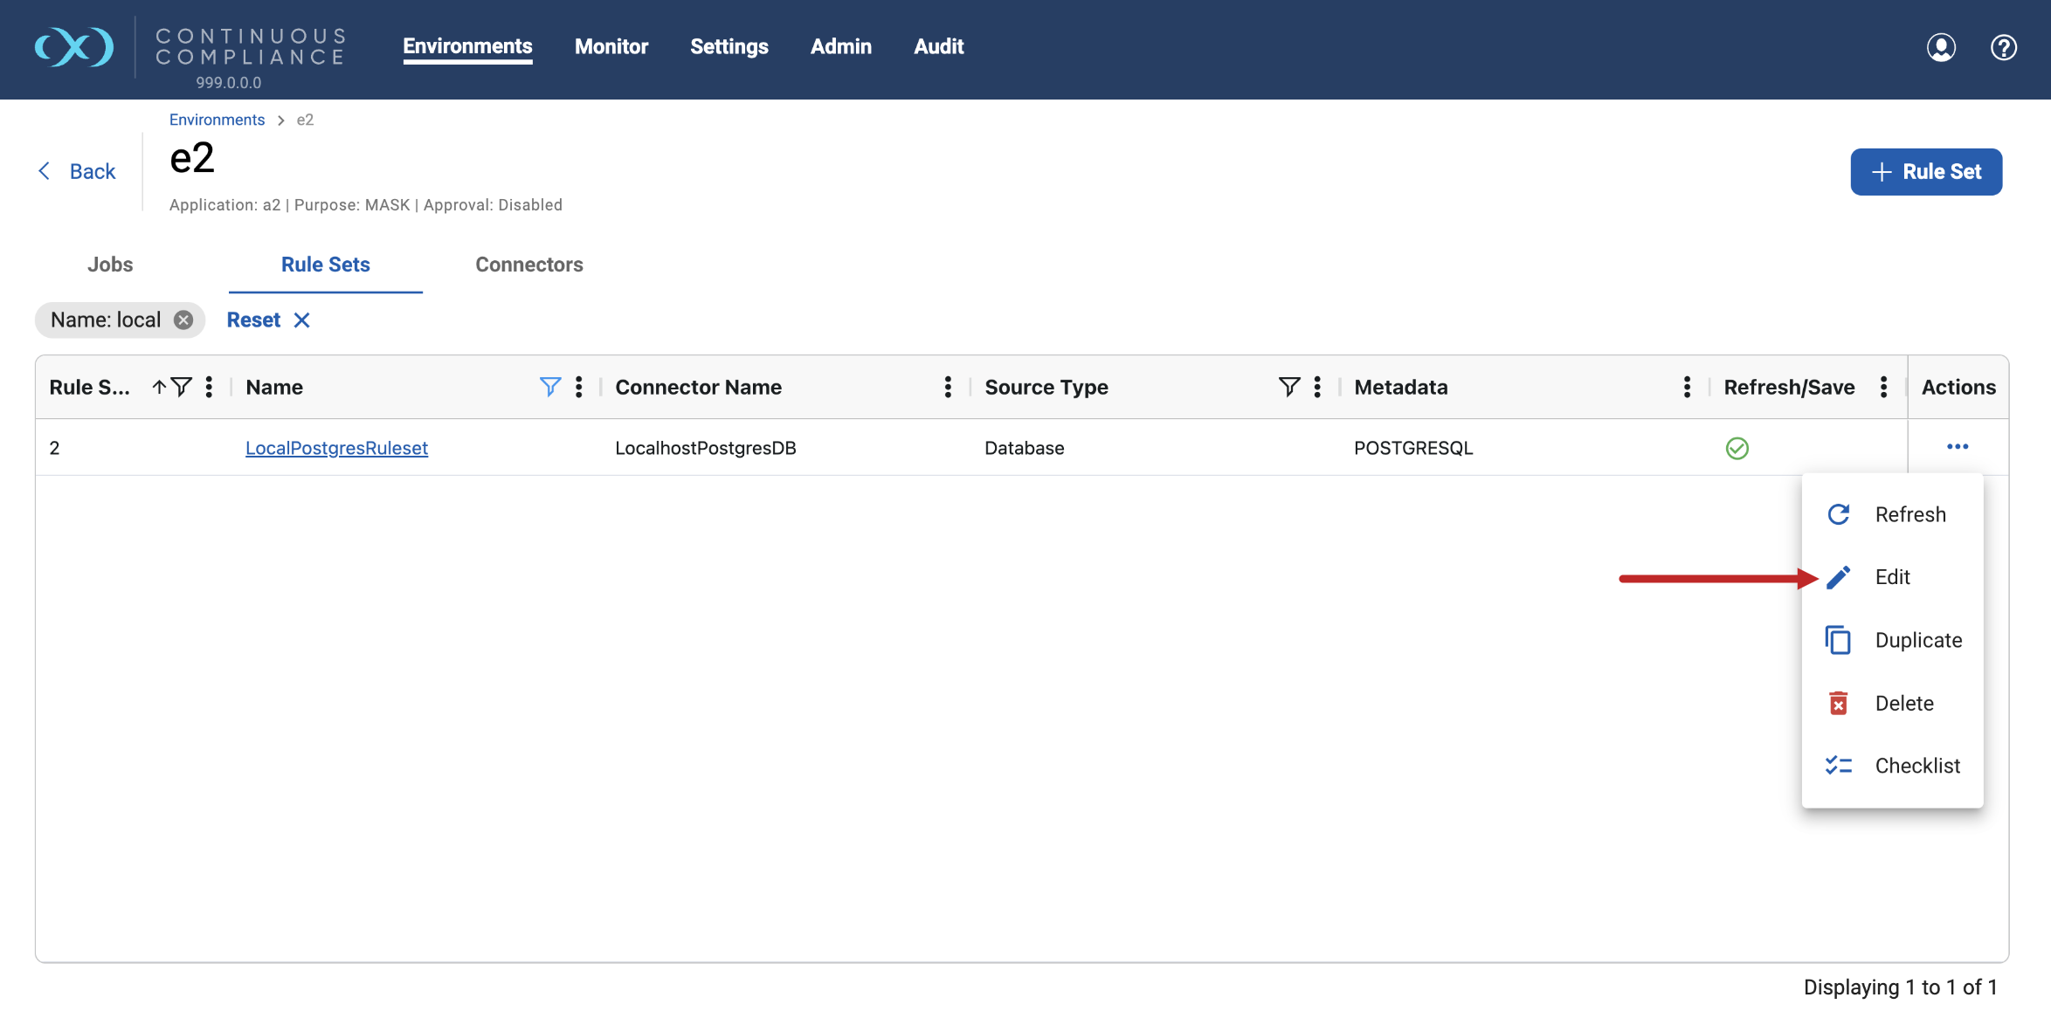Select the Duplicate icon
This screenshot has width=2051, height=1032.
1839,639
